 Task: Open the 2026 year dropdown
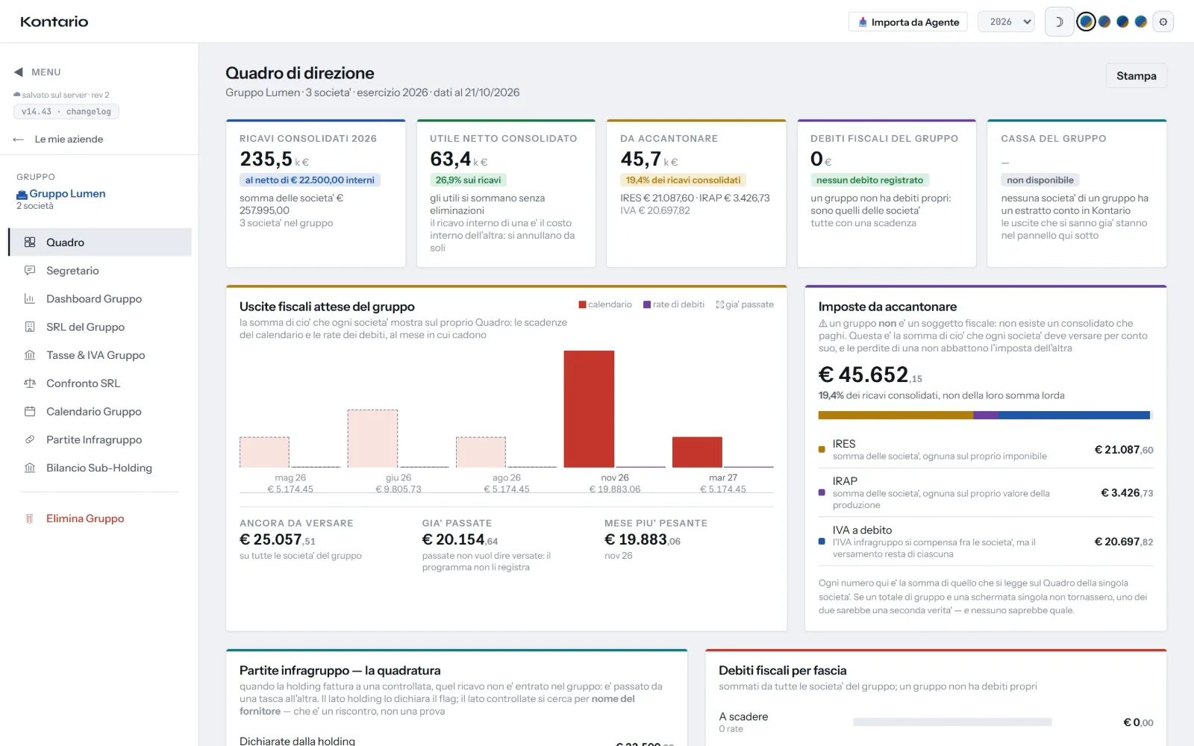(1007, 22)
